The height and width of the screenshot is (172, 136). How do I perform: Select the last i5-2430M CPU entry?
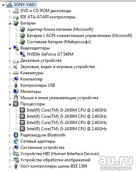67,129
